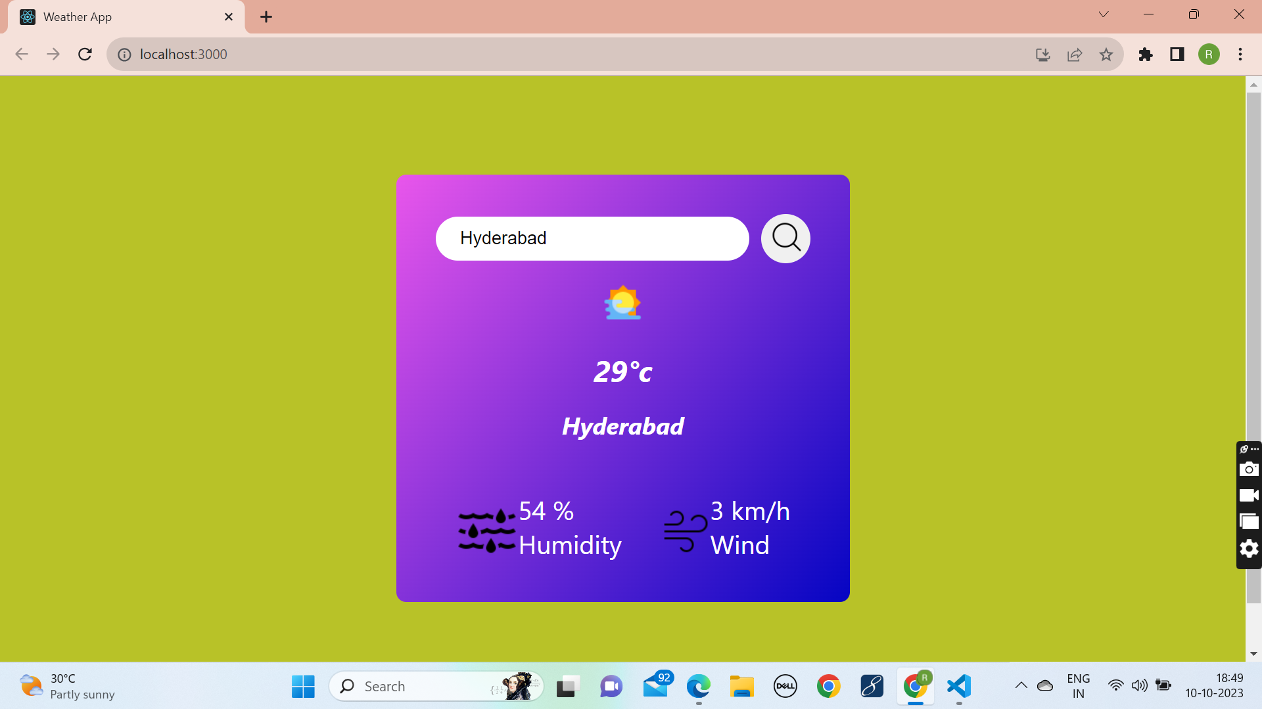The height and width of the screenshot is (709, 1262).
Task: Click the battery indicator in system tray
Action: click(1163, 685)
